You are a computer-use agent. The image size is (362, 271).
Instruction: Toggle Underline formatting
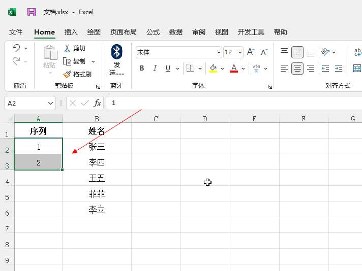tap(168, 68)
